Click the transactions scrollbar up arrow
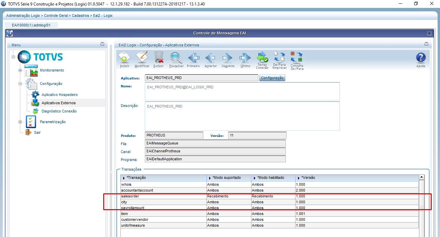Viewport: 440px width, 237px height. [421, 177]
